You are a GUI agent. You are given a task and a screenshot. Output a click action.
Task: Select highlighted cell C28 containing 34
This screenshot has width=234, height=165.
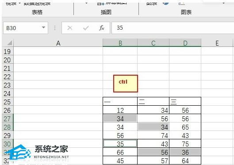153,127
